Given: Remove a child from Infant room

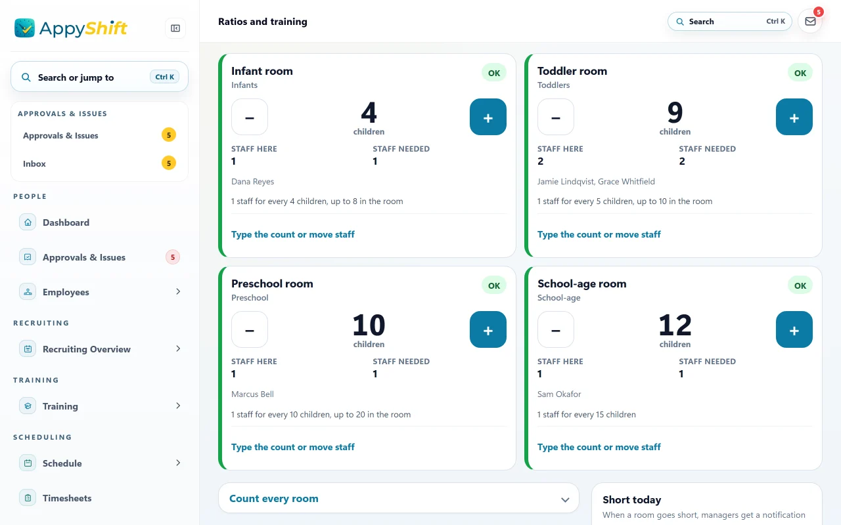Looking at the screenshot, I should (250, 117).
